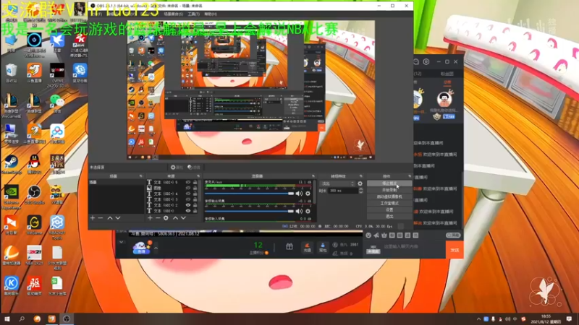Click the 开始录制 start recording button
The height and width of the screenshot is (325, 579).
point(389,190)
